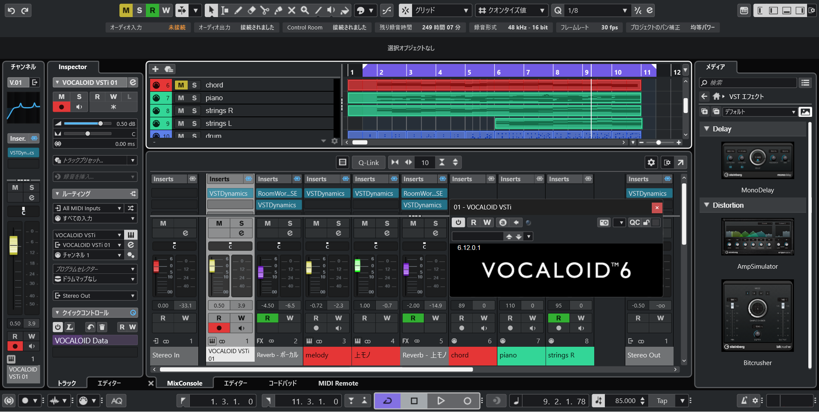Screen dimensions: 819x412
Task: Choose the Zoom magnifier tool
Action: (x=305, y=10)
